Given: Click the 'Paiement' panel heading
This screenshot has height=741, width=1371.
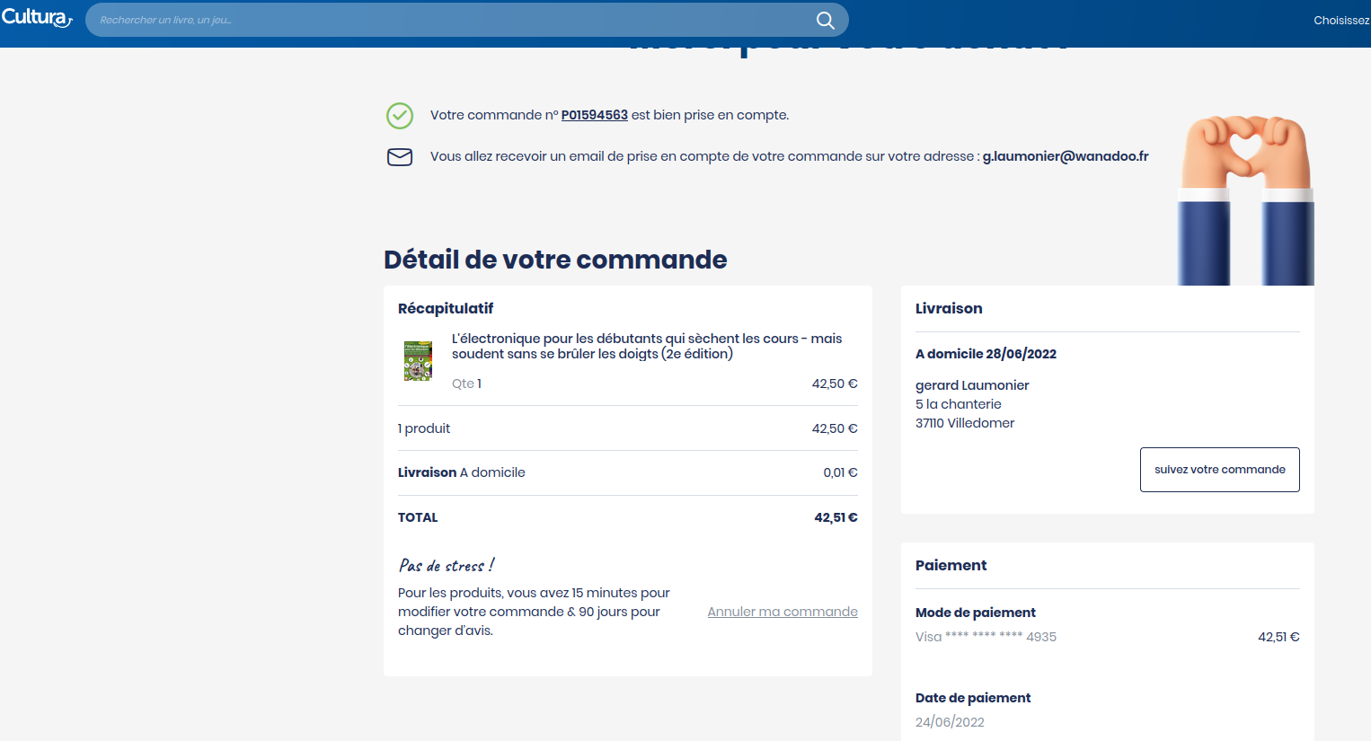Looking at the screenshot, I should 951,565.
